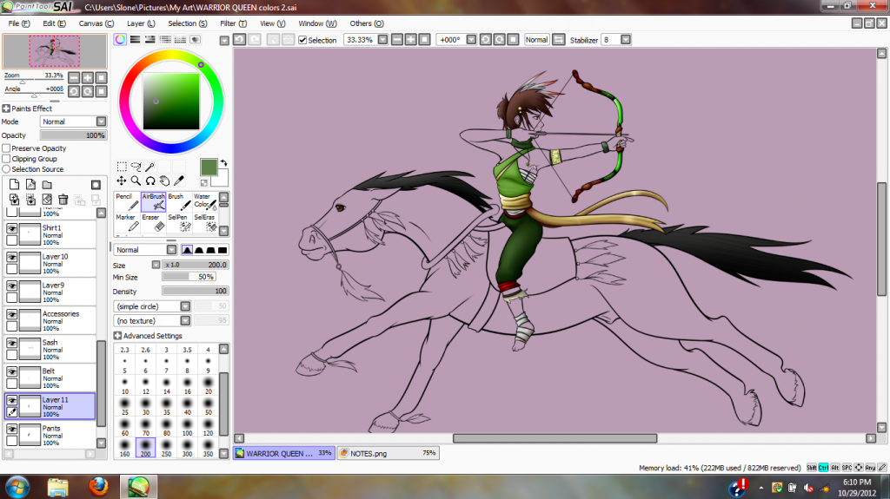Open Firefox from the Windows taskbar

pyautogui.click(x=99, y=485)
